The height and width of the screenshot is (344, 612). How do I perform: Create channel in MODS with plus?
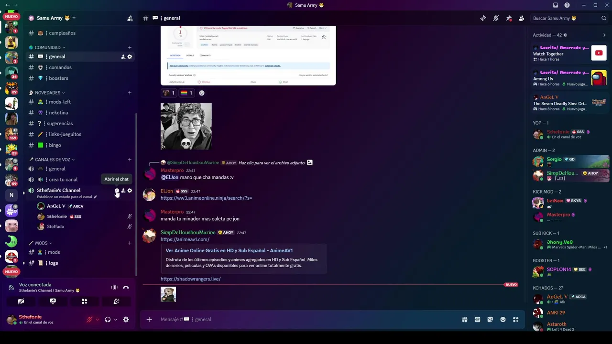pyautogui.click(x=130, y=243)
